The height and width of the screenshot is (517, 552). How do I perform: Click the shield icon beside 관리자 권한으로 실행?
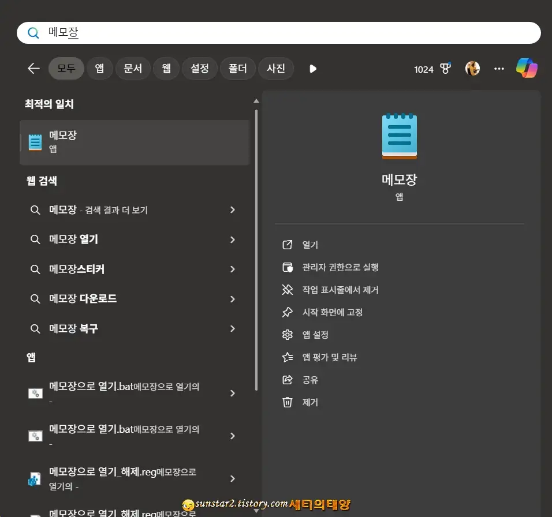coord(287,267)
